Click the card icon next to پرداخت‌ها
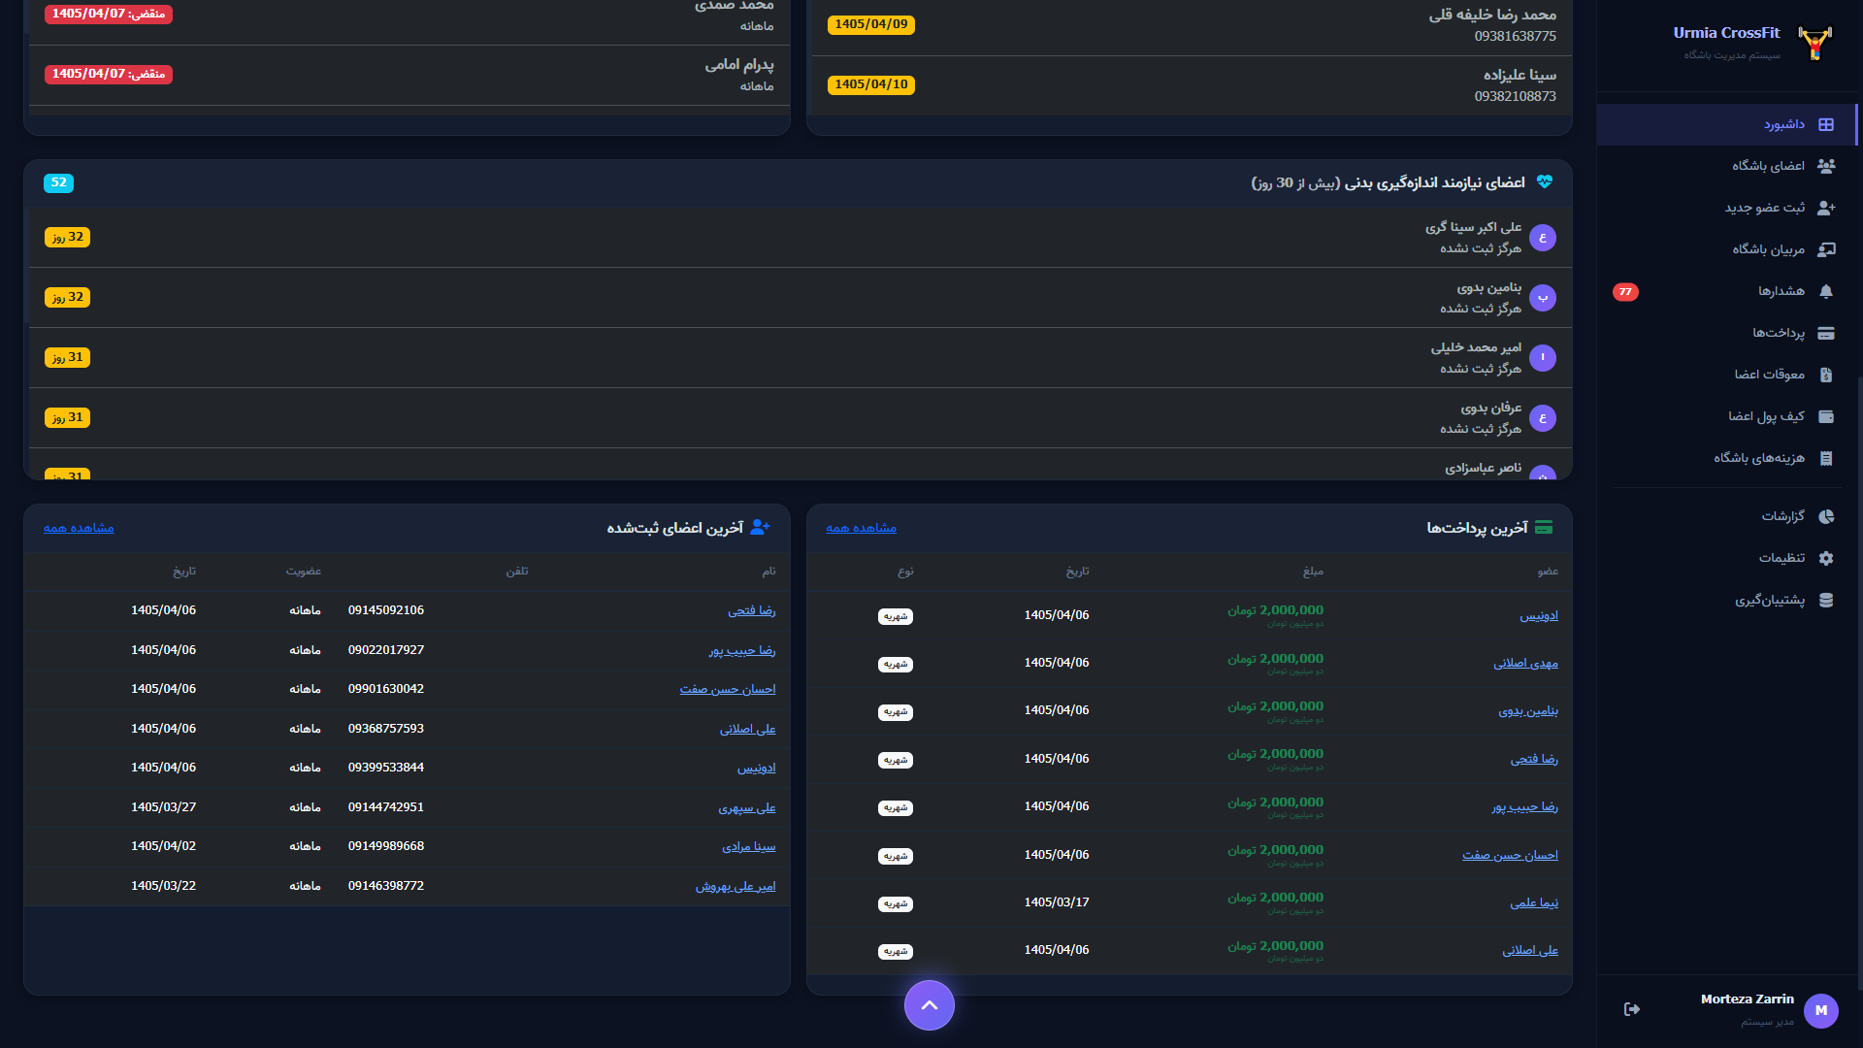1863x1048 pixels. (1826, 333)
